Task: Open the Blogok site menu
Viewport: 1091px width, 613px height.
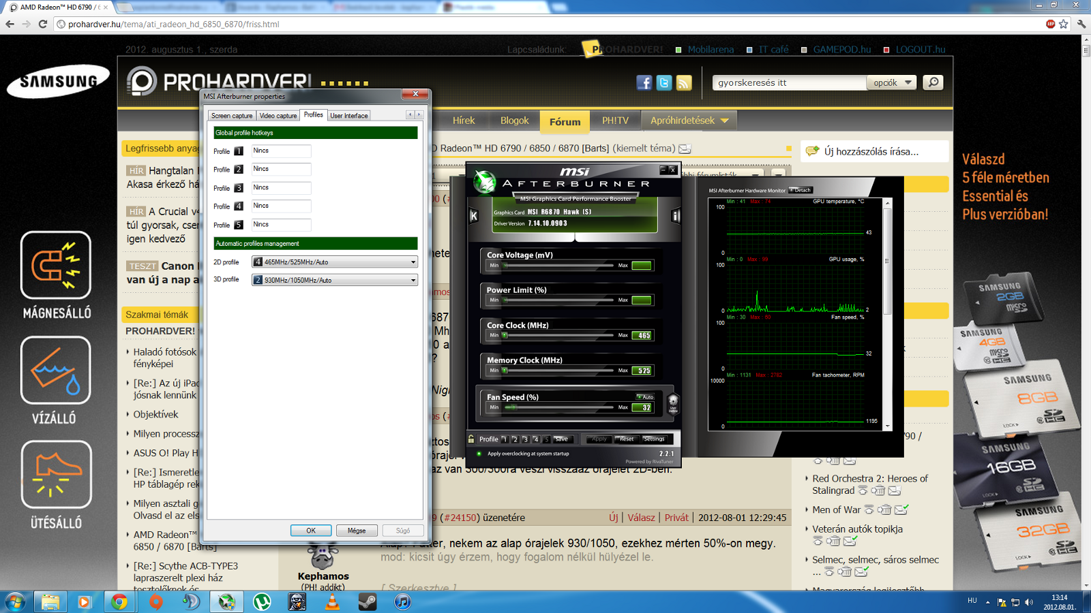Action: (x=515, y=121)
